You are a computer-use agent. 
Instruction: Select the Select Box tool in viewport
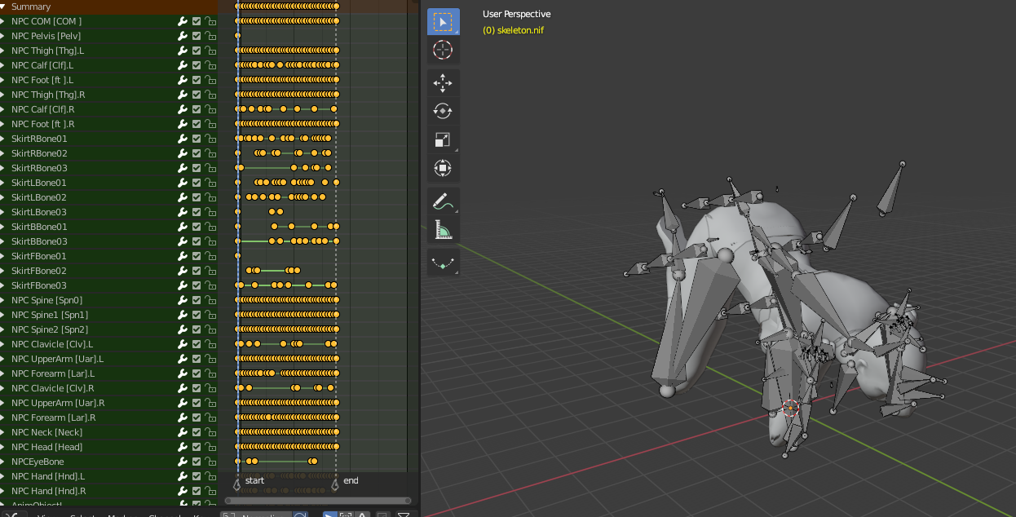pos(443,21)
